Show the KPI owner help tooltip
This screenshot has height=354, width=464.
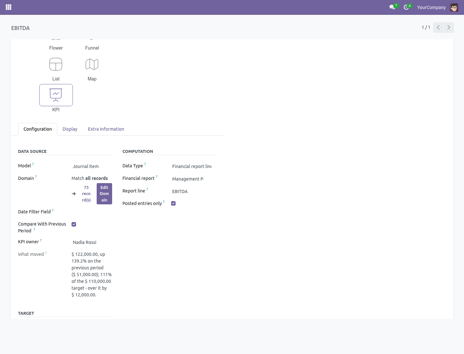pos(41,240)
